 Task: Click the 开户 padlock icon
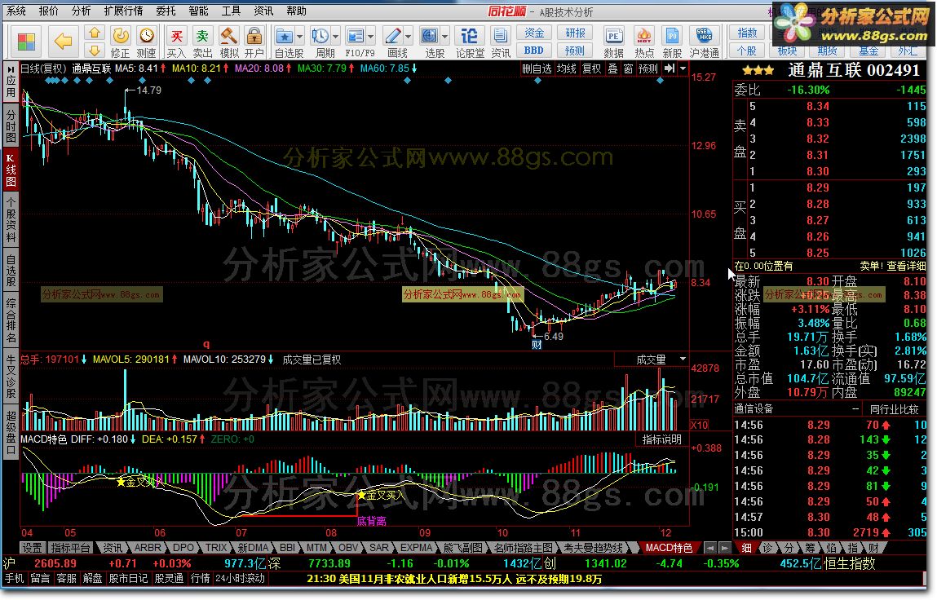(254, 42)
